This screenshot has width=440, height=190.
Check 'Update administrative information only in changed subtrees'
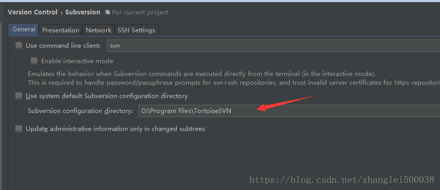coord(19,128)
